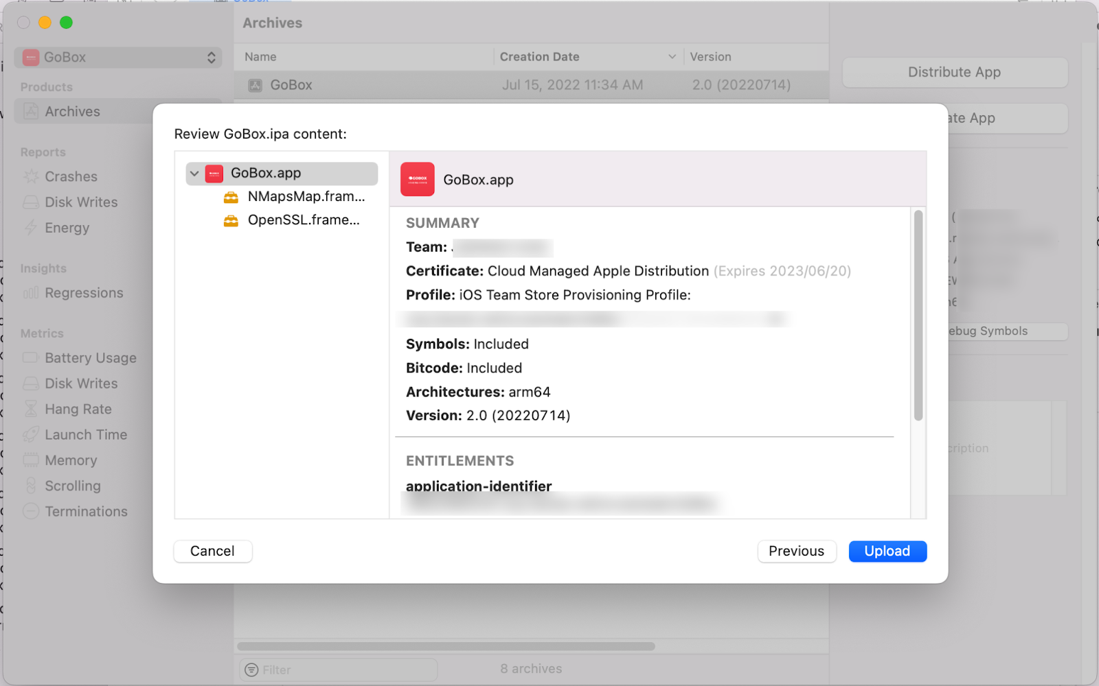
Task: Click the Scrolling icon in sidebar
Action: (x=31, y=486)
